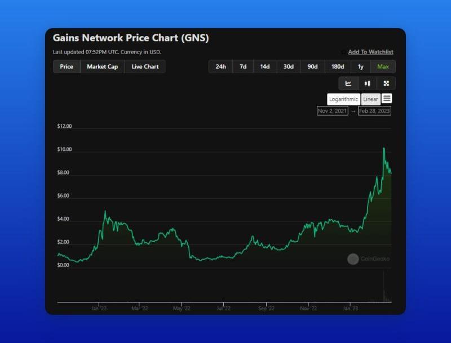This screenshot has width=451, height=343.
Task: Click Add To Watchlist link
Action: (x=370, y=52)
